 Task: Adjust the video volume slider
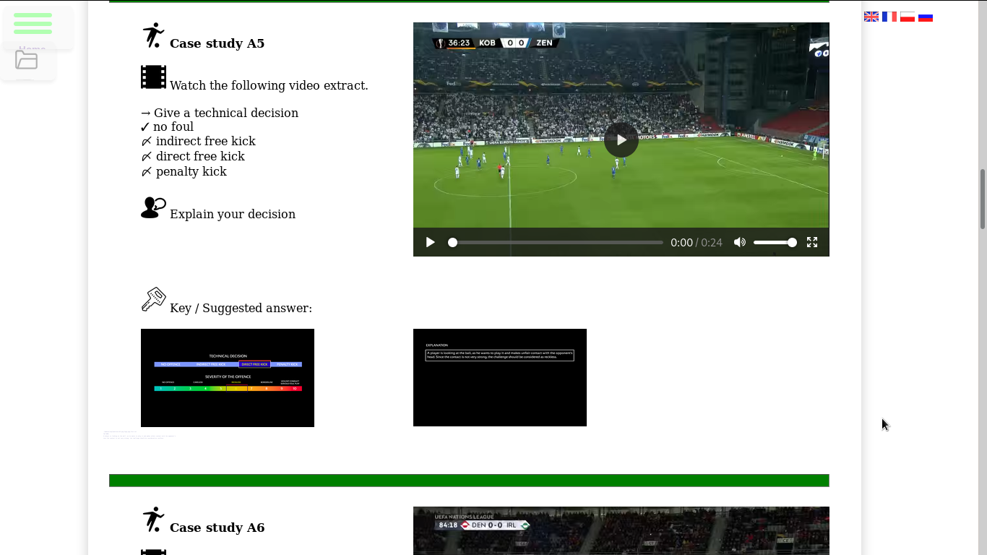click(x=775, y=242)
